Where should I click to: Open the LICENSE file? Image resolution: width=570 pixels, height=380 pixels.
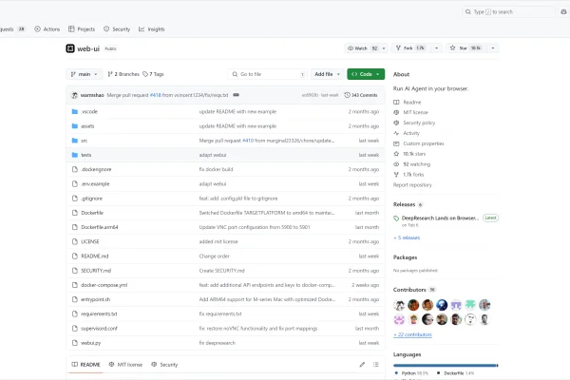pos(90,242)
